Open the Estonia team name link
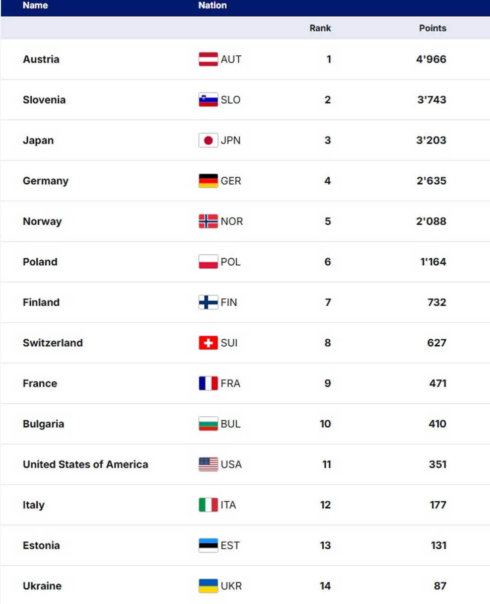Screen dimensions: 490x604 pyautogui.click(x=41, y=546)
